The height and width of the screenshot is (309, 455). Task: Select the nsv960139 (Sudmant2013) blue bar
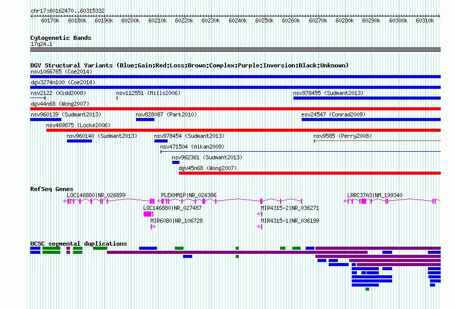click(x=46, y=120)
